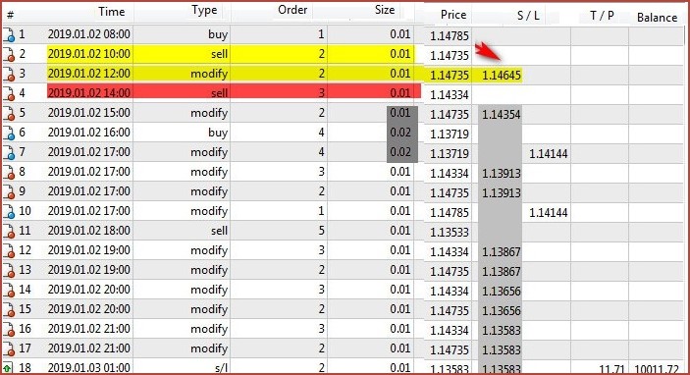Click the green s/l arrow icon in row 18
This screenshot has height=375, width=690.
pyautogui.click(x=8, y=367)
